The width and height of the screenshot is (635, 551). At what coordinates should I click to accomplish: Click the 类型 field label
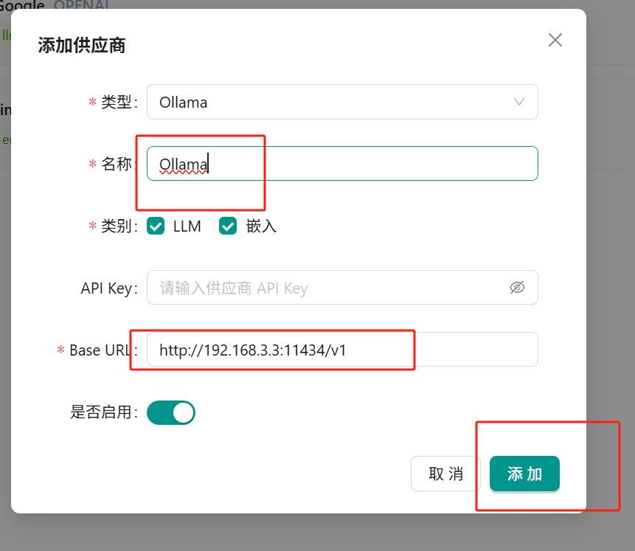pos(118,102)
